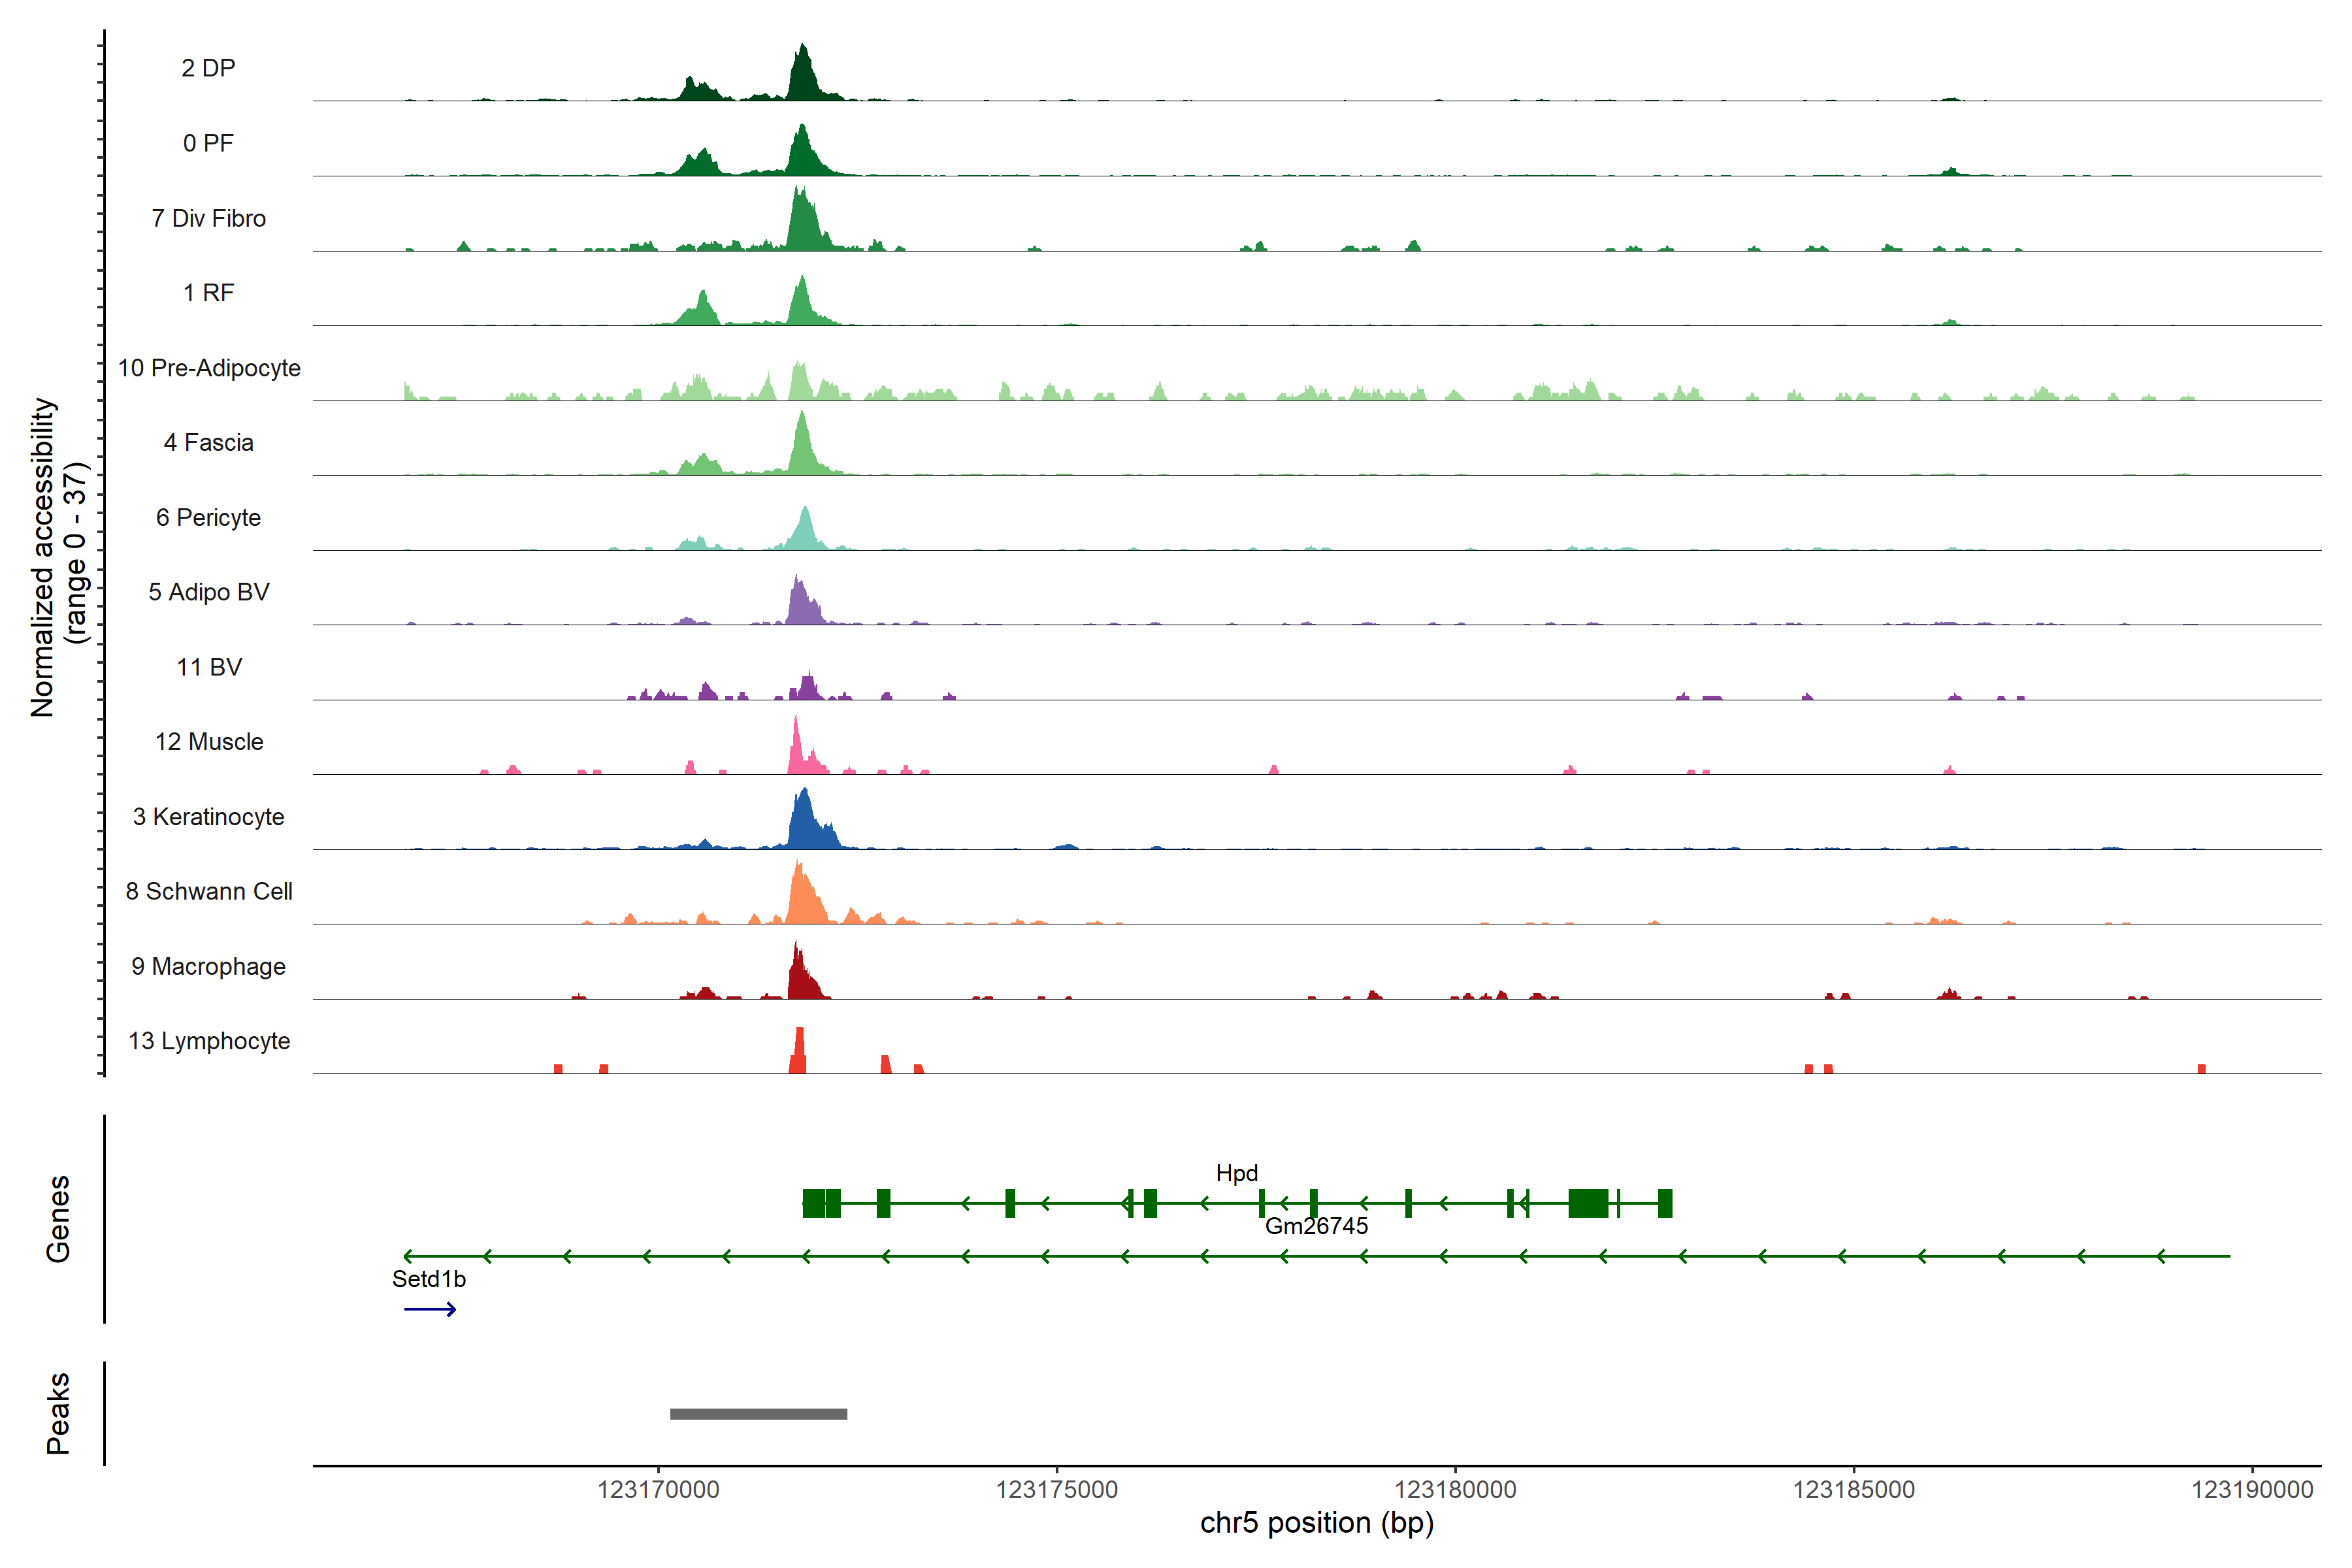This screenshot has height=1568, width=2352.
Task: Click the gray peak region bar
Action: click(758, 1413)
